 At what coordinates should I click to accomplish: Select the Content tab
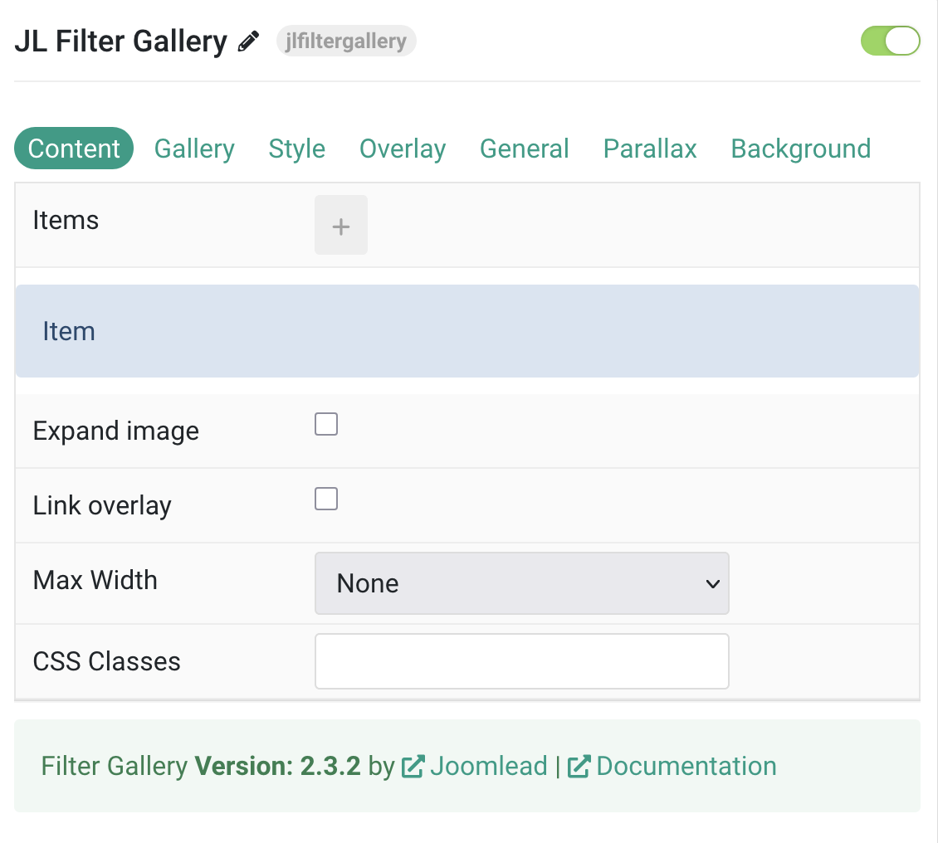pos(74,149)
